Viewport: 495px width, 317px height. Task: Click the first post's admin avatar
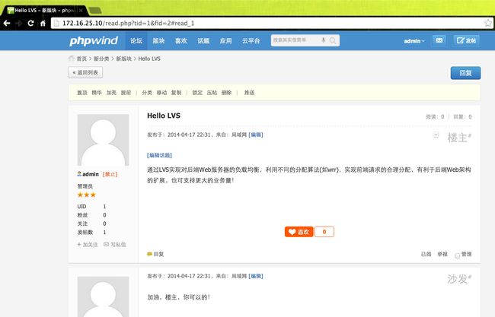[x=104, y=140]
